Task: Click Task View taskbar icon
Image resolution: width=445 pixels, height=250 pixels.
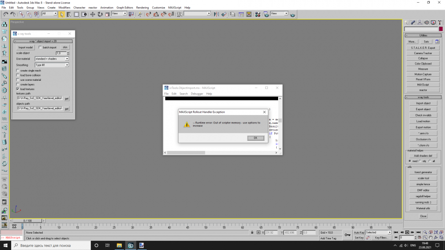Action: coord(107,245)
